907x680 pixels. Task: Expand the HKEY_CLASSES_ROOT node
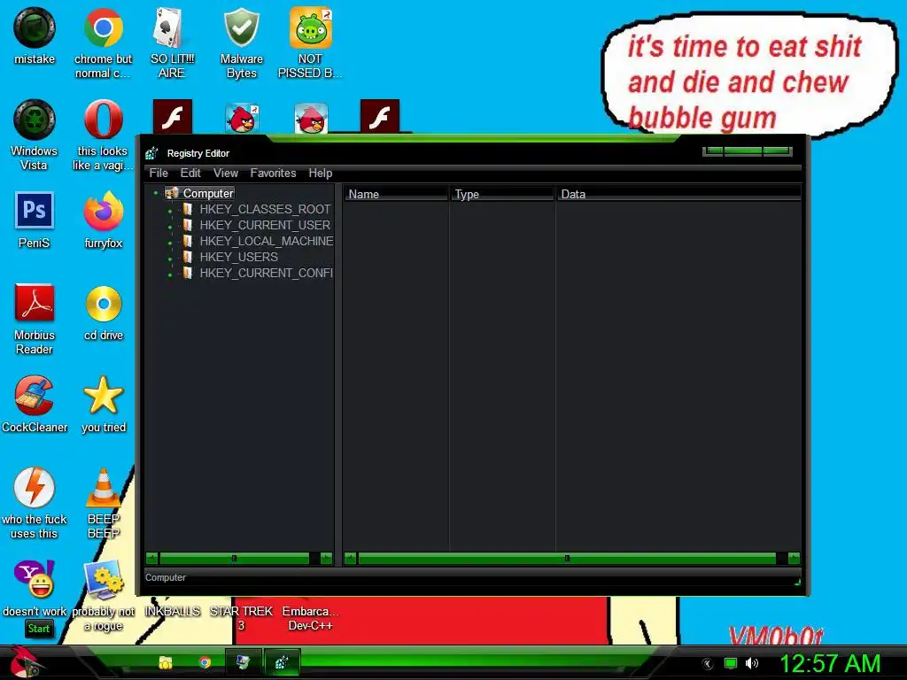pyautogui.click(x=170, y=211)
